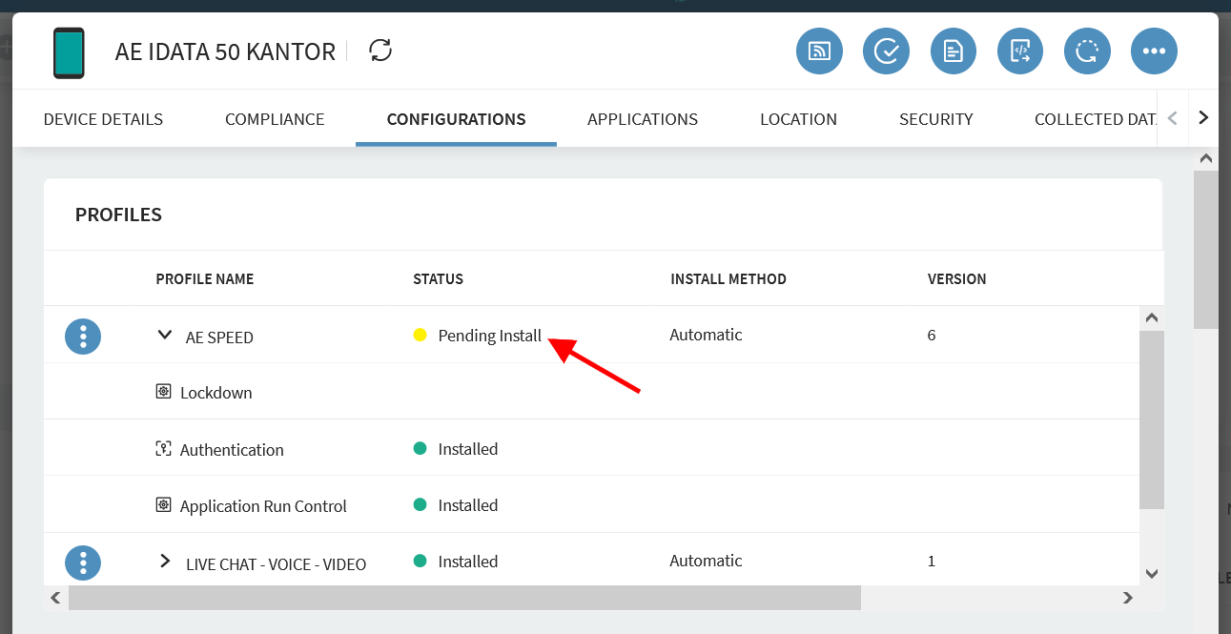Expand LIVE CHAT - VOICE - VIDEO profile
The height and width of the screenshot is (634, 1231).
pos(166,562)
